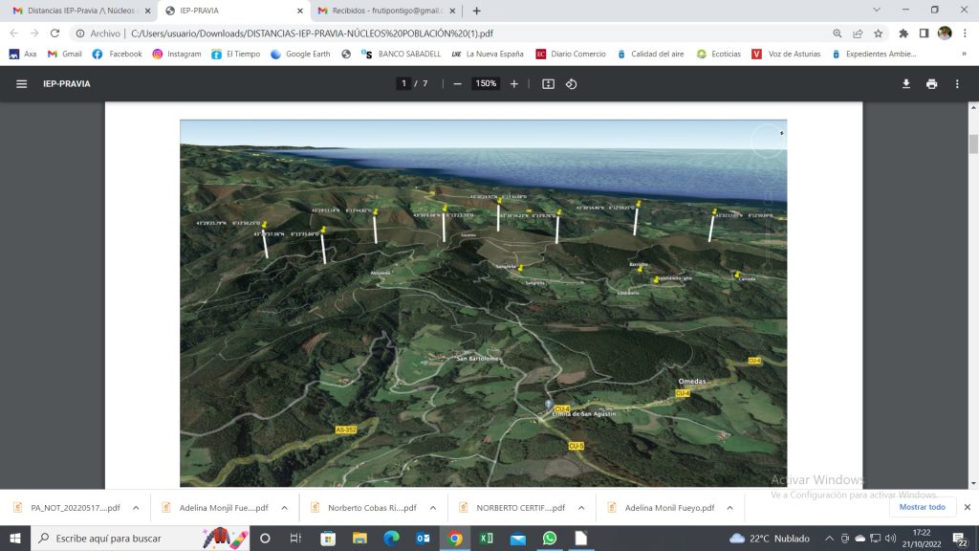Click the fit to page icon

tap(548, 84)
